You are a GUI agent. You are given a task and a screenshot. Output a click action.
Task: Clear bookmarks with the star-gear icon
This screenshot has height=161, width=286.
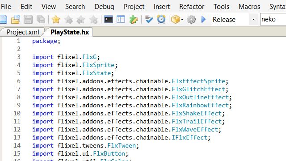click(x=93, y=19)
